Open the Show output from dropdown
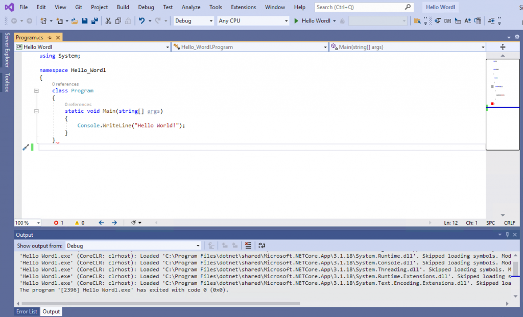523x317 pixels. (x=133, y=246)
